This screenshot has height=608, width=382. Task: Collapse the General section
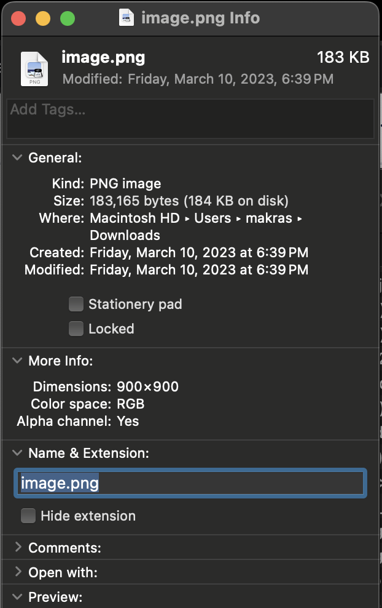click(17, 158)
